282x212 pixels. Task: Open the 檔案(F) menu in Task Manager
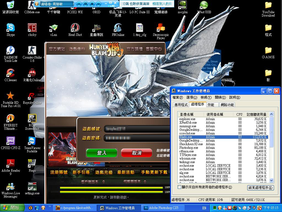point(178,97)
